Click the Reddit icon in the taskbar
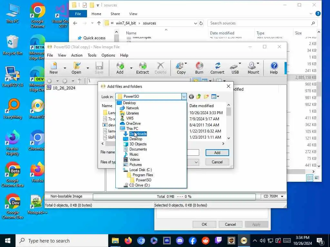Image resolution: width=330 pixels, height=247 pixels. [205, 241]
